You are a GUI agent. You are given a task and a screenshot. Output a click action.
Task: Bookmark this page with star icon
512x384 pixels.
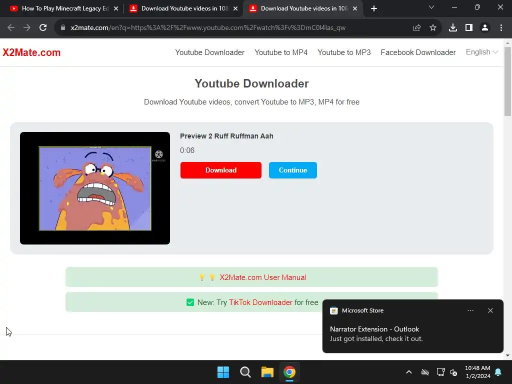point(433,28)
